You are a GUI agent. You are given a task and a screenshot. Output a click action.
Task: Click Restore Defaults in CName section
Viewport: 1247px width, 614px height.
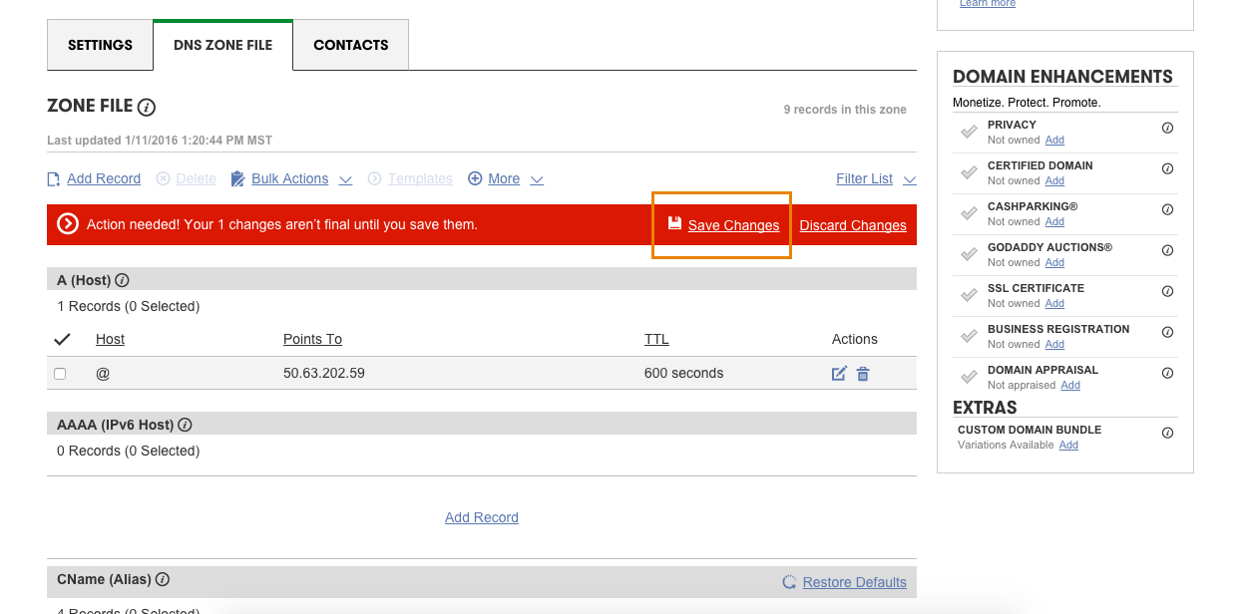coord(854,582)
